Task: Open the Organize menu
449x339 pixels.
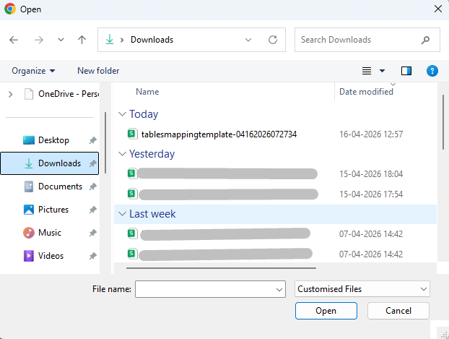Action: (33, 71)
